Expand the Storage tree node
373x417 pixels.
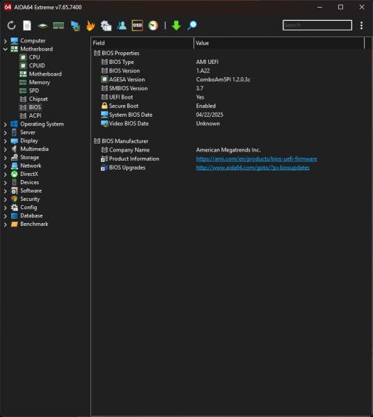point(5,158)
